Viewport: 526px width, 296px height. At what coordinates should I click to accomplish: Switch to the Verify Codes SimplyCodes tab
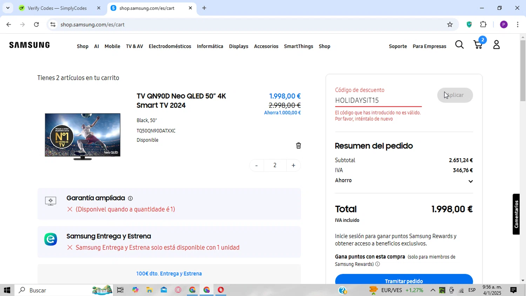coord(57,8)
